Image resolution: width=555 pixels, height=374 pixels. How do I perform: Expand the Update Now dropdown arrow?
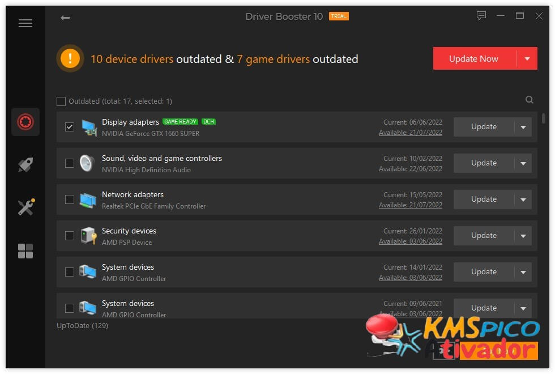[x=527, y=58]
